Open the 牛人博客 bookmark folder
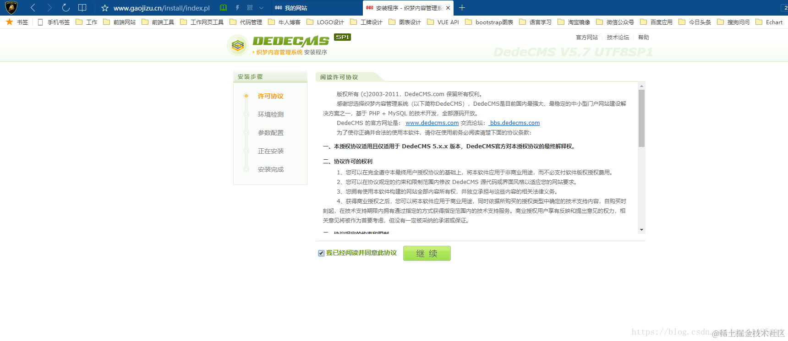788x341 pixels. 285,22
